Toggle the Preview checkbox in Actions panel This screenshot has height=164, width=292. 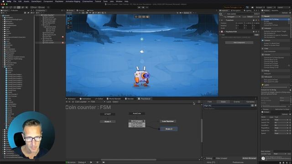click(262, 109)
